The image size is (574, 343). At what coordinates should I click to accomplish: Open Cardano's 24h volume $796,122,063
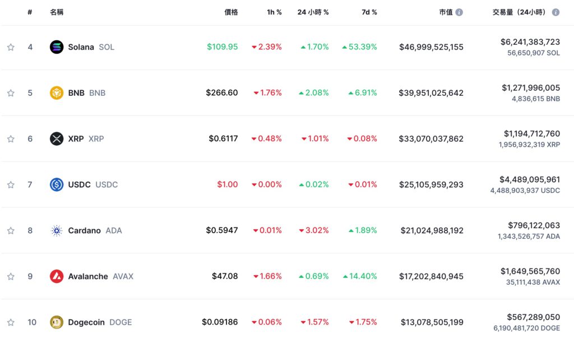click(534, 225)
